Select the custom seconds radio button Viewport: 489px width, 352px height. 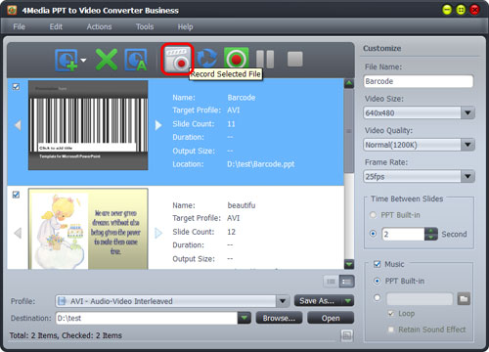tap(373, 234)
